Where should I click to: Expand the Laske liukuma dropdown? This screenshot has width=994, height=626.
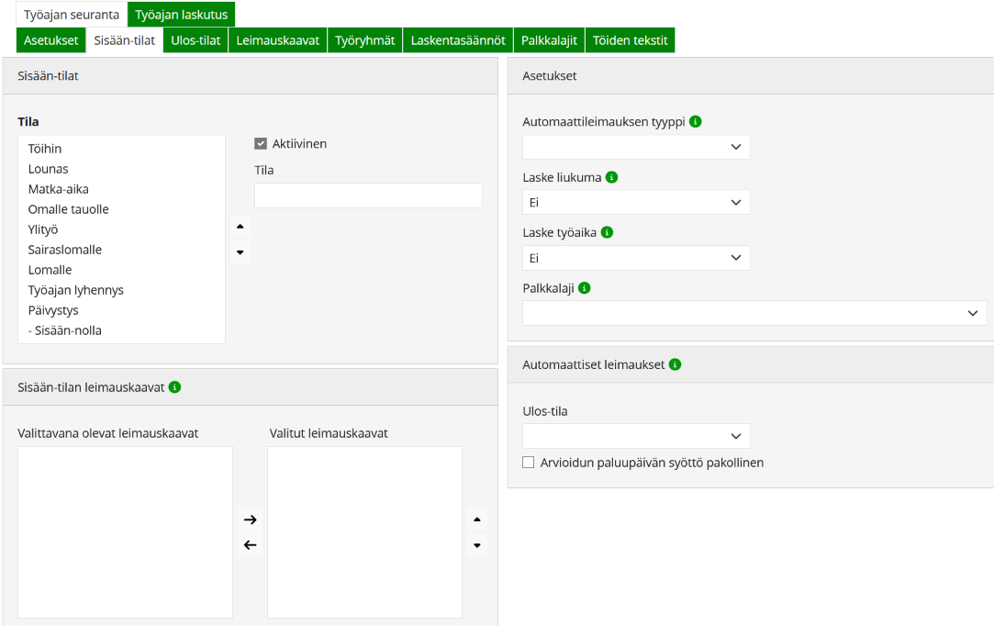636,202
